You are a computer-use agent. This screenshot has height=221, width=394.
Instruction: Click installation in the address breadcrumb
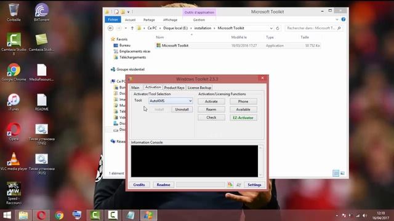203,28
